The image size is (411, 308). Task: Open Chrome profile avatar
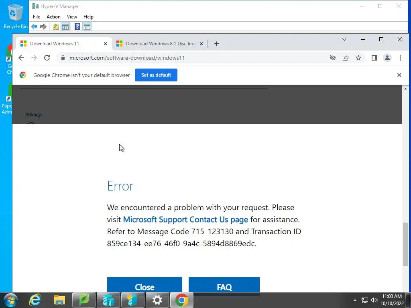pos(387,58)
